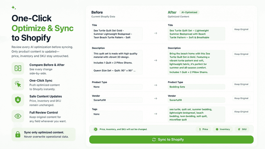Click the After Vendor field Sonarfulfill
This screenshot has height=149, width=265.
pos(197,100)
